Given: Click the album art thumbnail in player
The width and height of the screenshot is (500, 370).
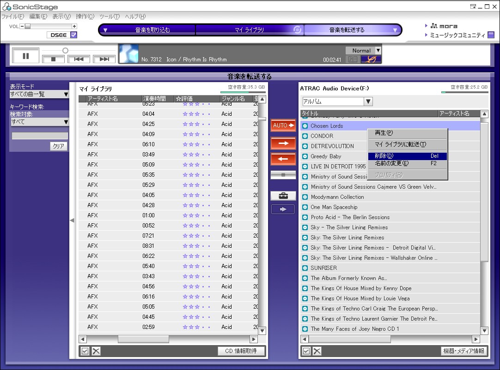Looking at the screenshot, I should coord(128,54).
